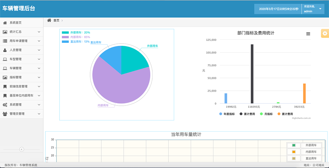329x168 pixels.
Task: Click the tan 直达用车 legend swatch
Action: [294, 159]
